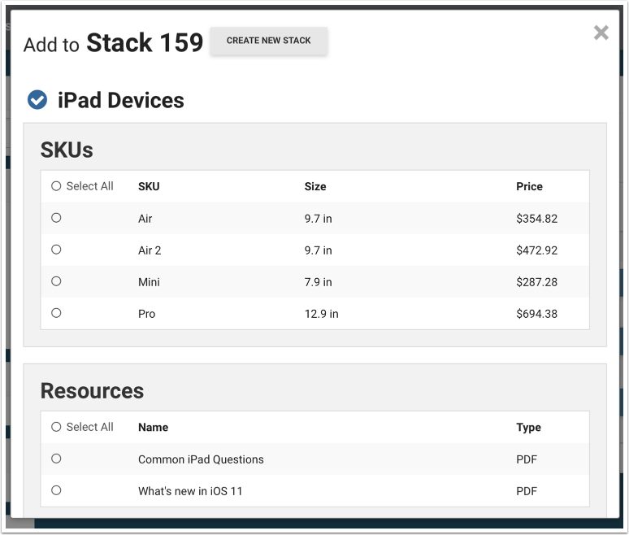Click the Type column header in Resources
The height and width of the screenshot is (535, 629).
[528, 428]
